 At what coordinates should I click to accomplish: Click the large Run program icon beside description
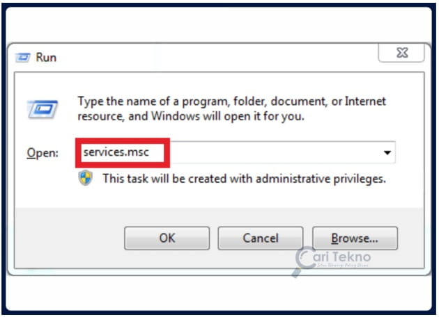pyautogui.click(x=43, y=109)
